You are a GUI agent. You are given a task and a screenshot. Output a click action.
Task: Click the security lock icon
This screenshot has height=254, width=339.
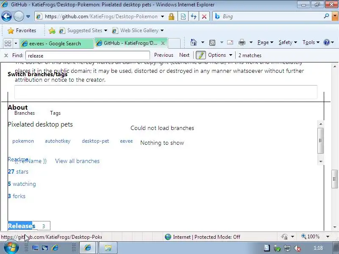coord(172,17)
